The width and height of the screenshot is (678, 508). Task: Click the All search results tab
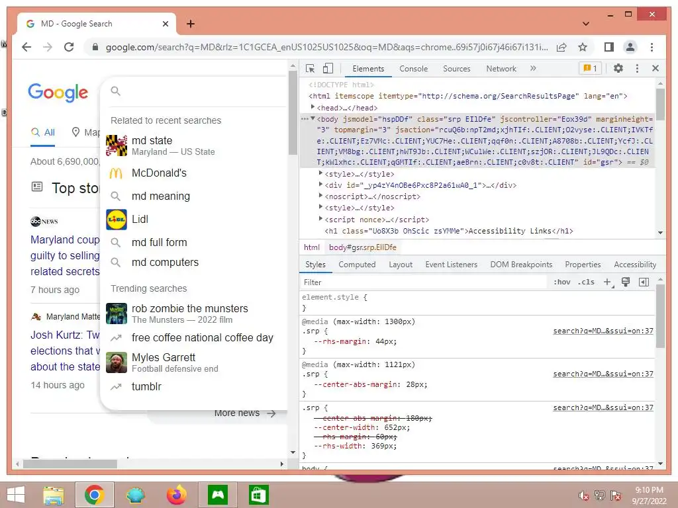click(x=43, y=132)
